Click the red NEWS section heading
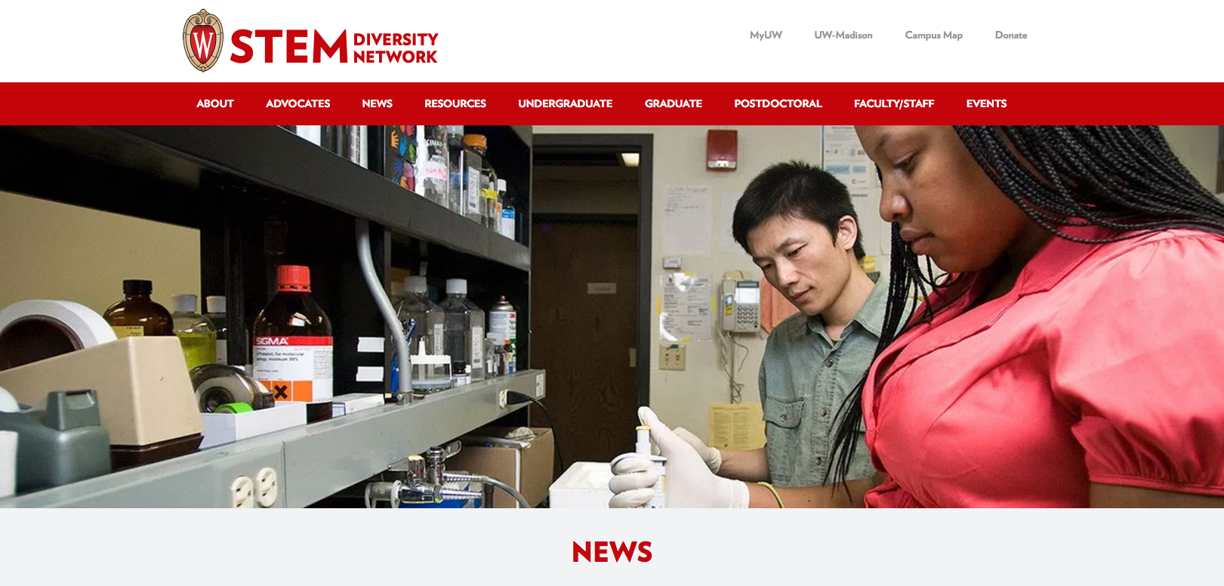 [612, 552]
